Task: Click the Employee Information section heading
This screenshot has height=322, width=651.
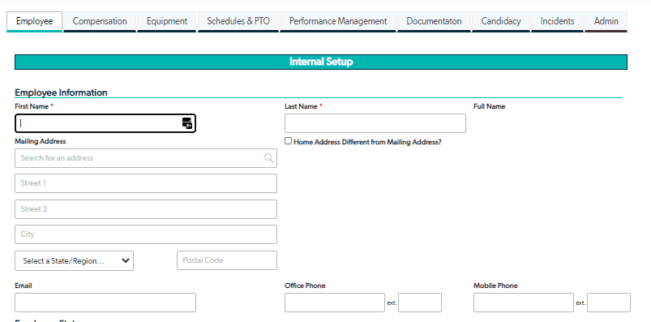Action: tap(61, 92)
